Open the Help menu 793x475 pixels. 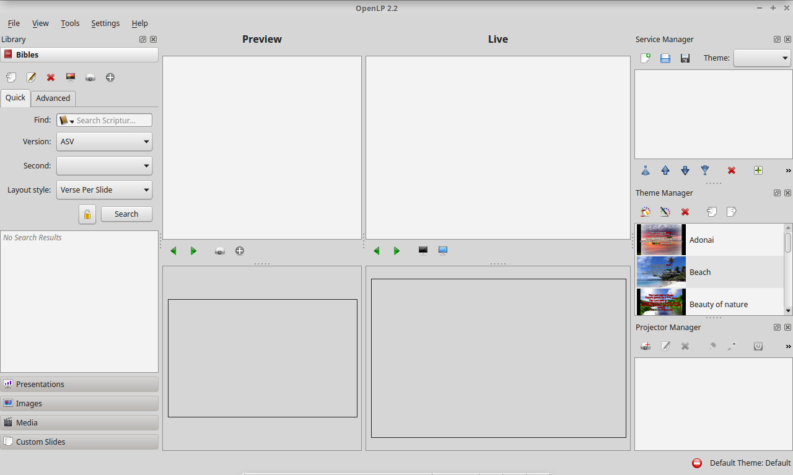pos(140,24)
